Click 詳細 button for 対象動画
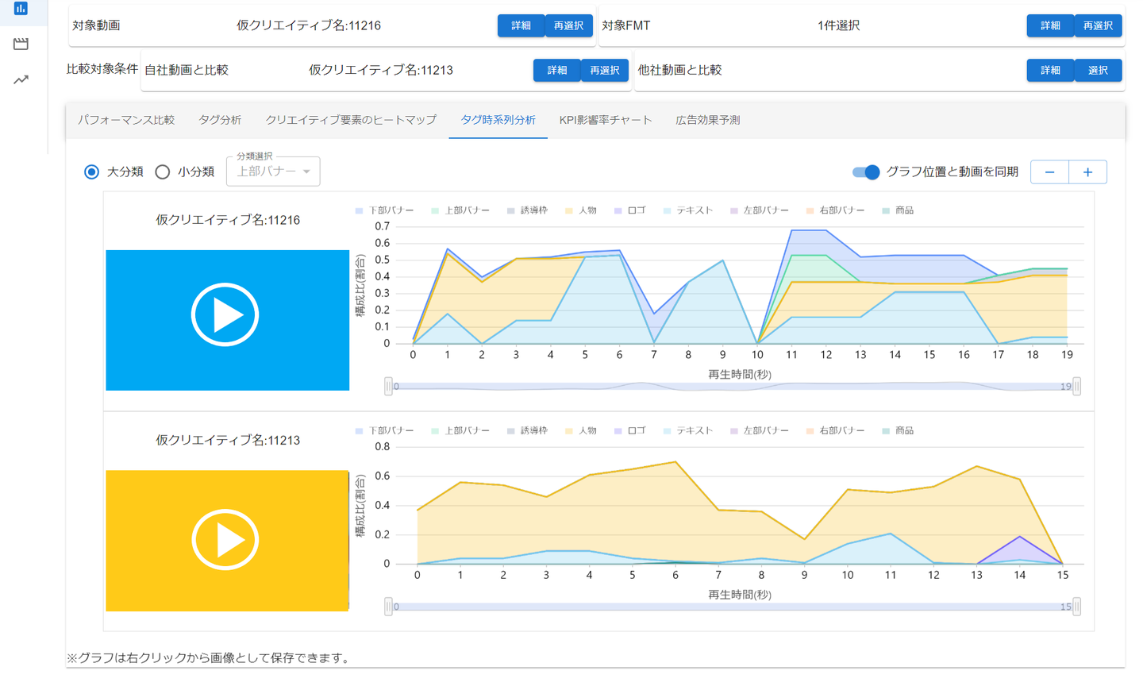The width and height of the screenshot is (1143, 690). click(x=521, y=25)
